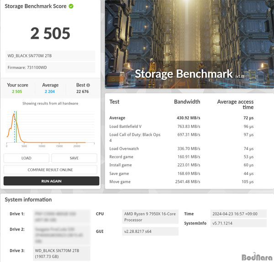Click the Move game row label
This screenshot has width=274, height=262.
(120, 182)
